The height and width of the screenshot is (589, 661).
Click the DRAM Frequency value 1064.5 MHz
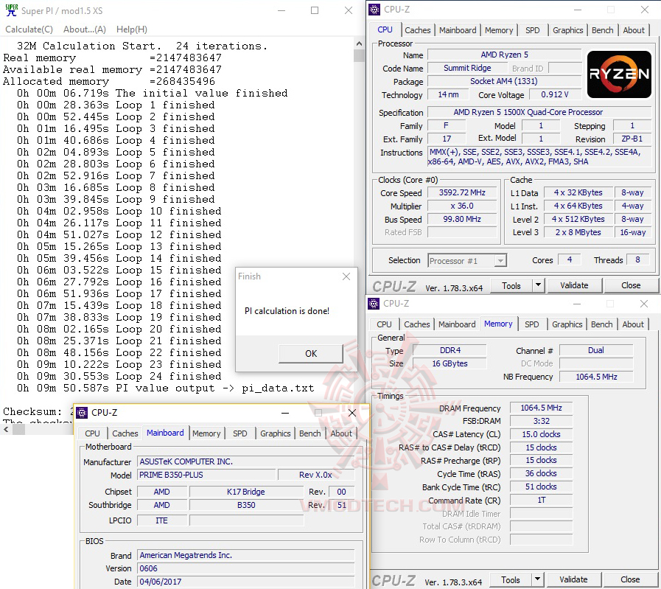click(x=541, y=408)
